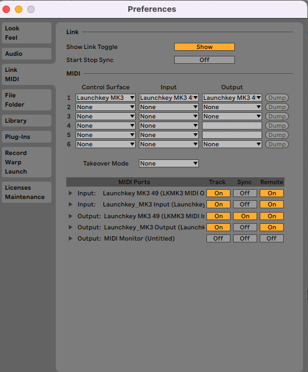The height and width of the screenshot is (372, 308).
Task: Open Control Surface dropdown for row 2
Action: tap(105, 107)
